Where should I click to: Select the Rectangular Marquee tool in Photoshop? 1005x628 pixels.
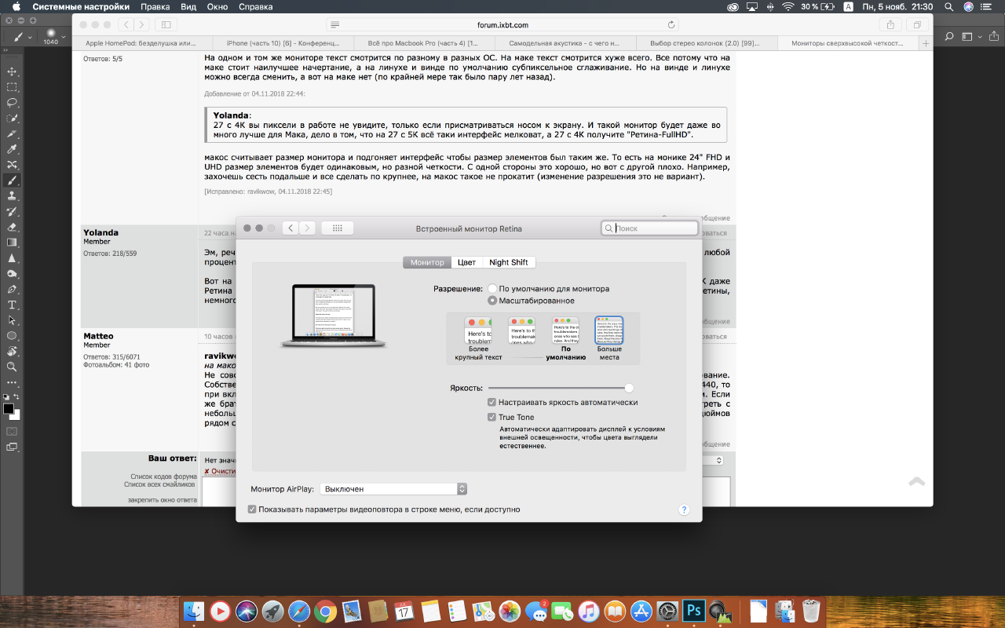point(12,87)
